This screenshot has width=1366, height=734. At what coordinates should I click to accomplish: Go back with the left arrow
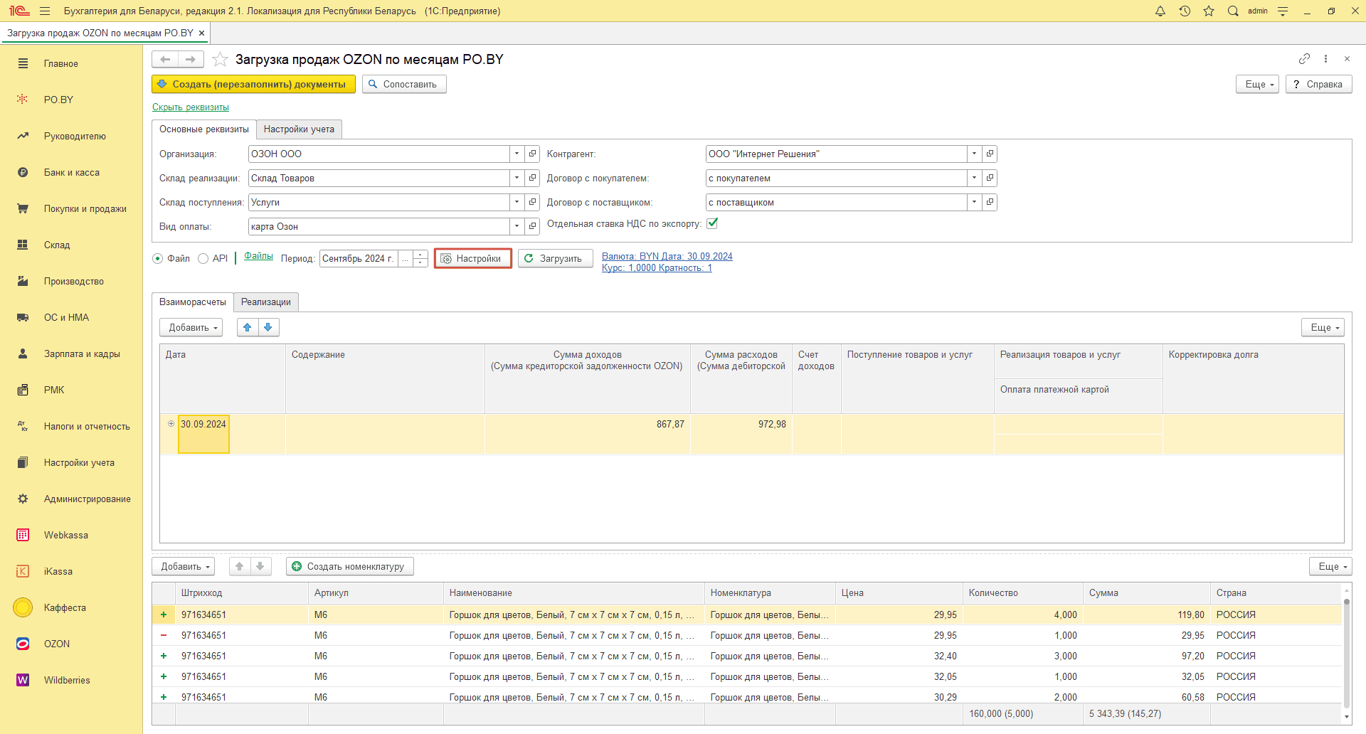click(165, 59)
